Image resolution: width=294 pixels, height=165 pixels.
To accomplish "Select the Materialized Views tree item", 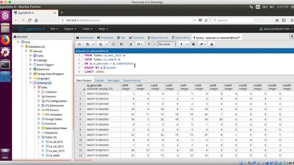I will click(x=56, y=128).
